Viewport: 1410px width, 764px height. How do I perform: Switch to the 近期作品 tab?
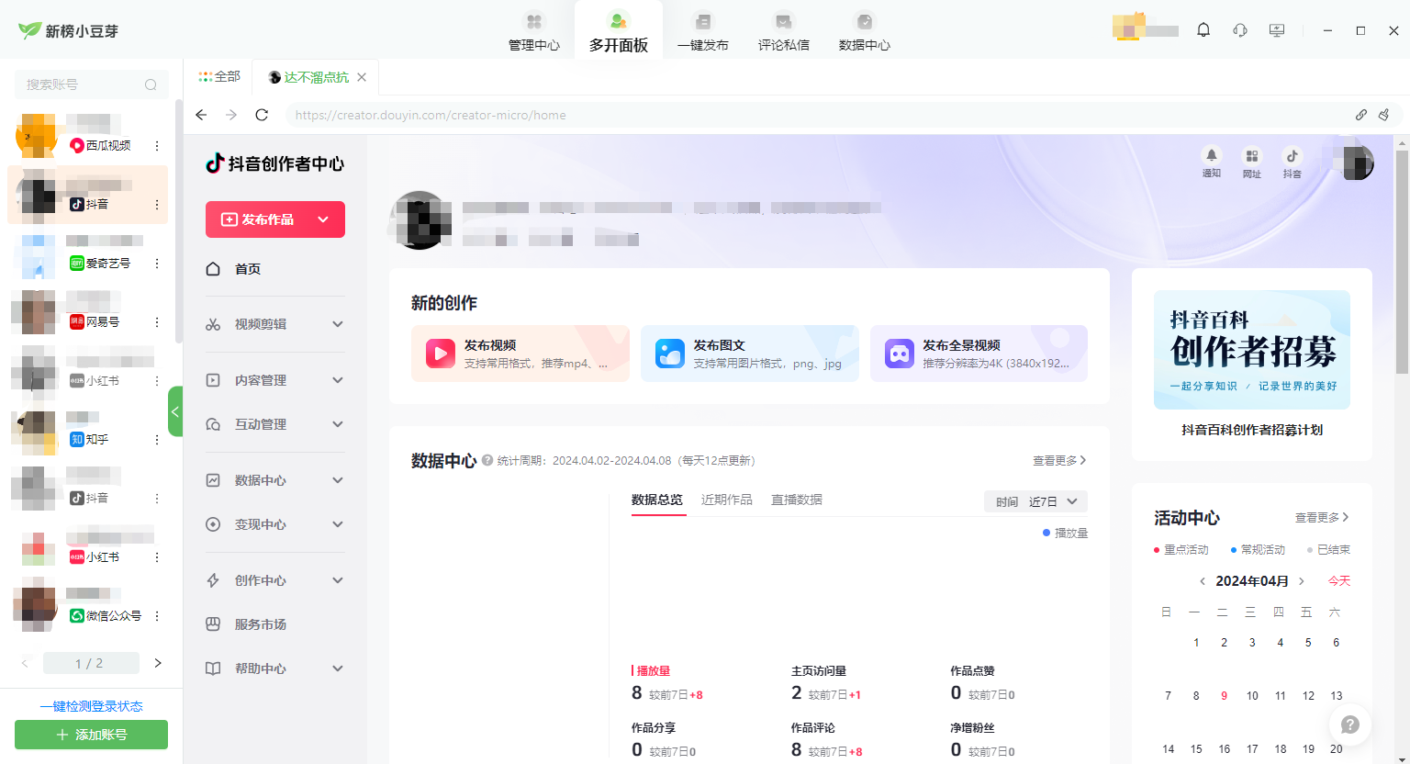coord(726,500)
